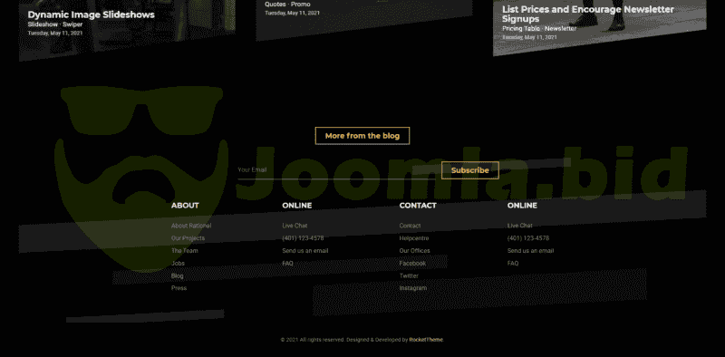Follow the RocketTheme link in the copyright line
Screen dimensions: 725x357
point(426,340)
